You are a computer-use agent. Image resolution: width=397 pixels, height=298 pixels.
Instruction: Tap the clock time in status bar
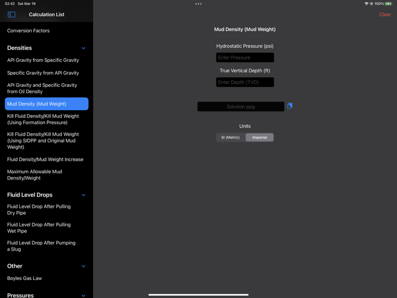tap(10, 4)
